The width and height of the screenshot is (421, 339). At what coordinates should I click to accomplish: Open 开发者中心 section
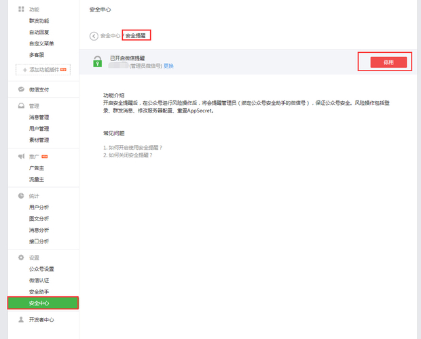[41, 320]
